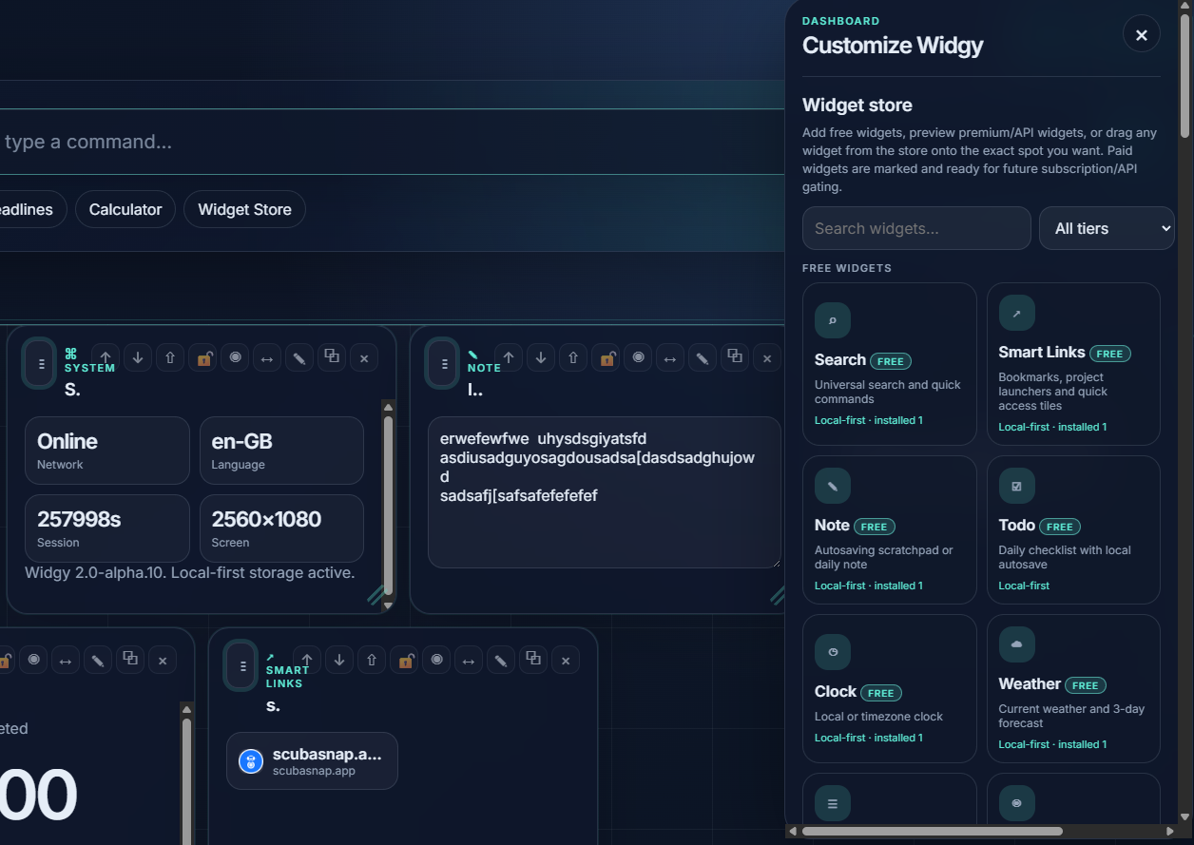Click the System widget drag handle
This screenshot has width=1194, height=845.
tap(41, 363)
